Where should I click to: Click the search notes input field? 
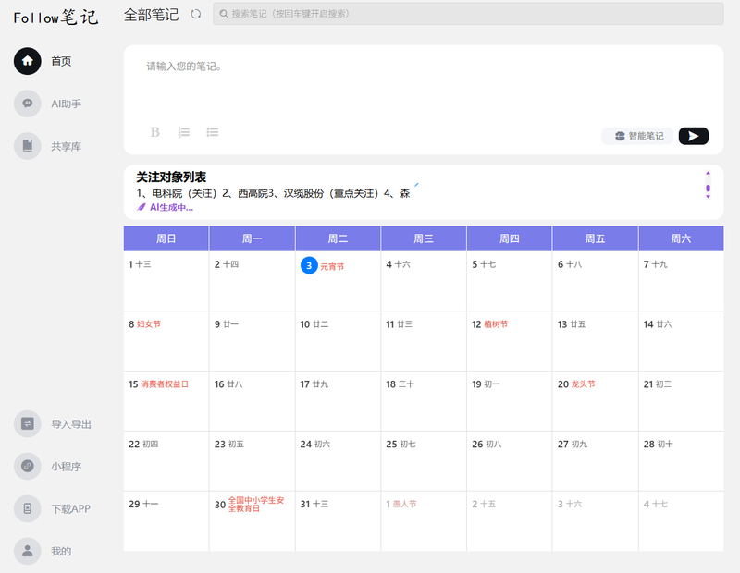(x=468, y=14)
